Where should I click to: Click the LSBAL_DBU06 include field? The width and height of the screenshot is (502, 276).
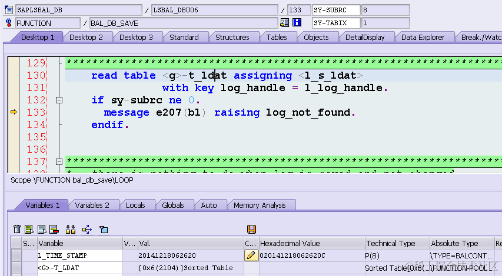coord(214,10)
